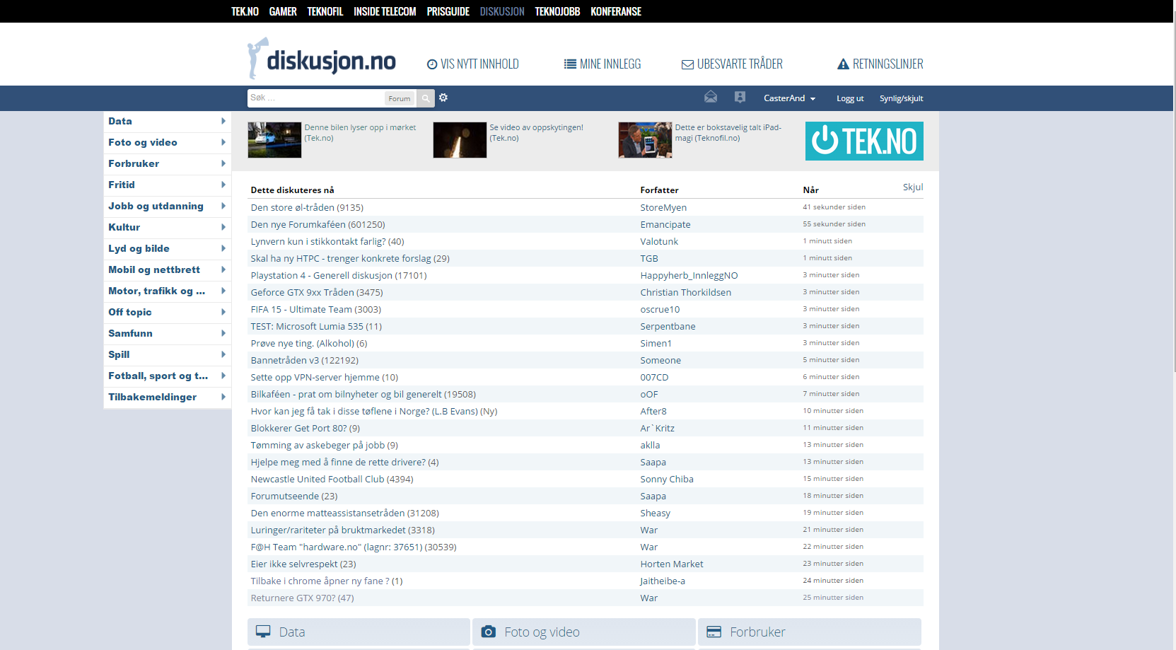
Task: Open thread Den nye Forumkaféen
Action: click(318, 224)
